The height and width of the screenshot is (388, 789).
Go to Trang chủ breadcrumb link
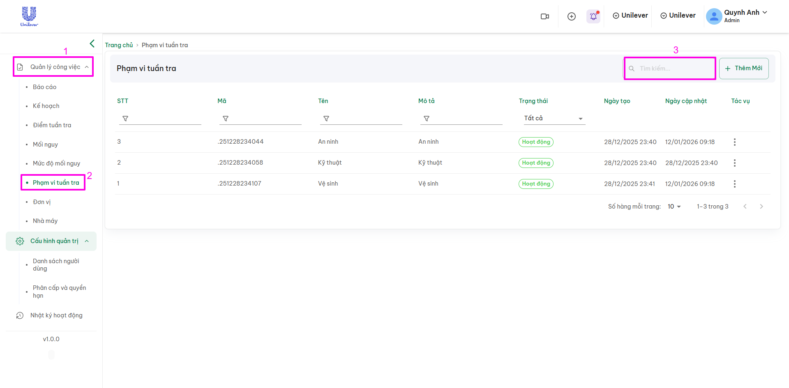(119, 45)
